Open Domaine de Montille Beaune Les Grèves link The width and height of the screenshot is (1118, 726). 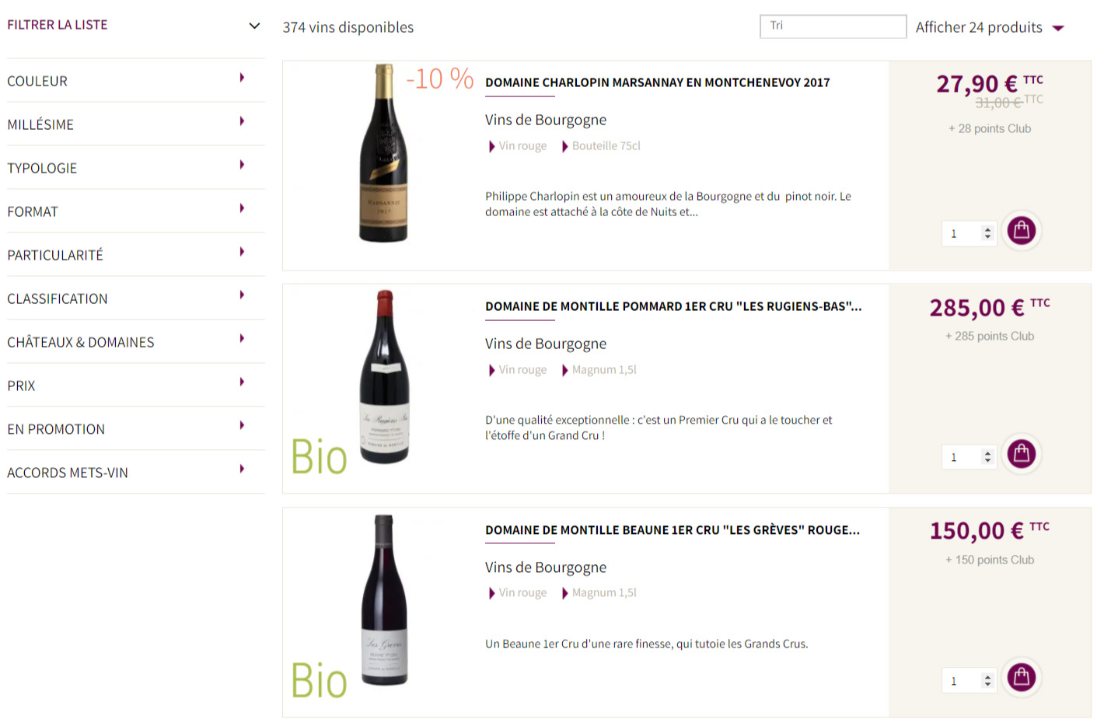pyautogui.click(x=672, y=530)
